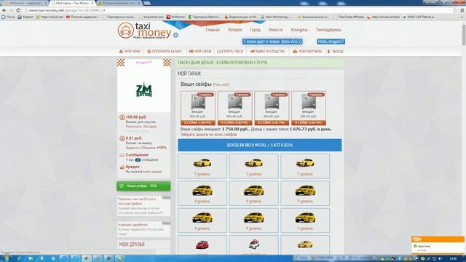Click the Кредит hand icon

(x=122, y=167)
